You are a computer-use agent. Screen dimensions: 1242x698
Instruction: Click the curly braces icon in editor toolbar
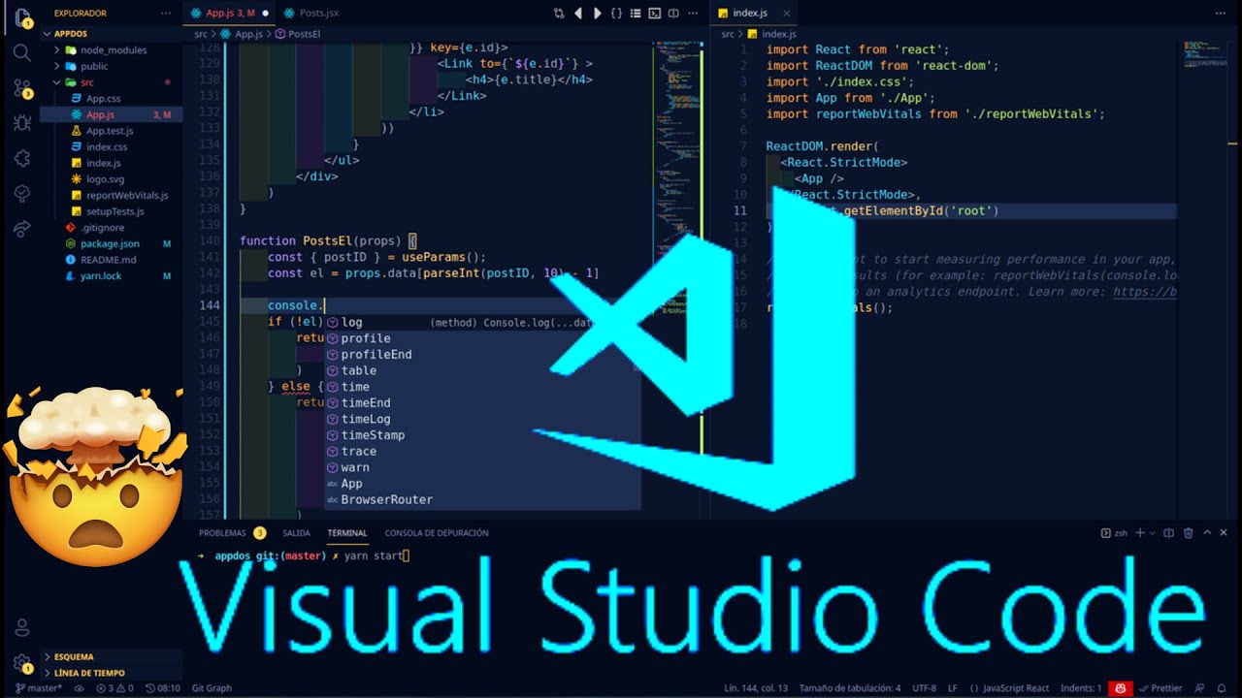(616, 14)
